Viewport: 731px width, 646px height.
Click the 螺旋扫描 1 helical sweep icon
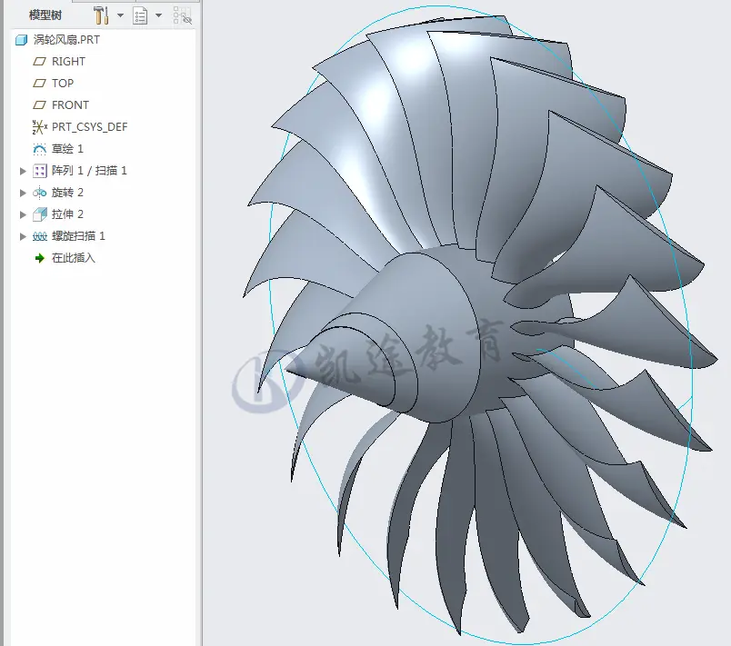tap(40, 236)
